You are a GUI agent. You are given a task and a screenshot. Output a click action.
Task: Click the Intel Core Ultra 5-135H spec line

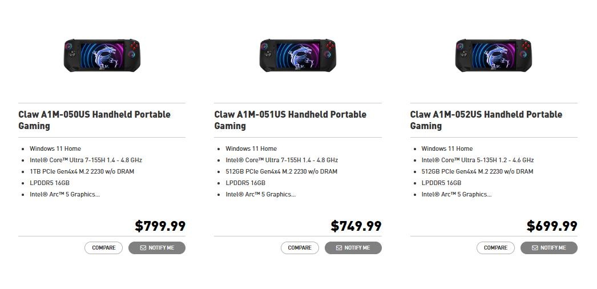click(478, 160)
